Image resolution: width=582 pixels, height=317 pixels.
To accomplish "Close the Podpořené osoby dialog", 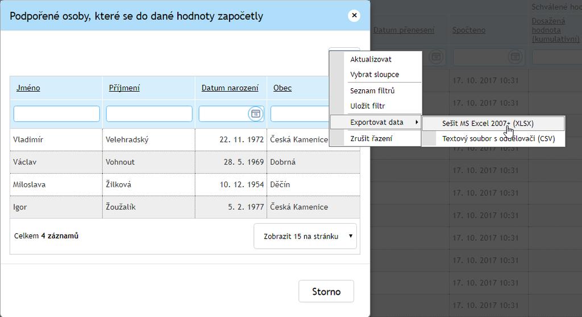I will click(354, 15).
